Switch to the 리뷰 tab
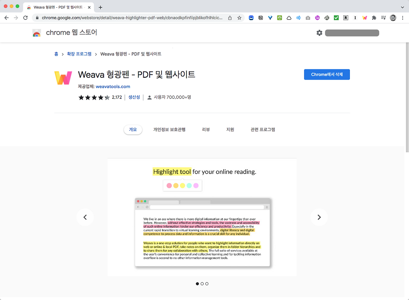The height and width of the screenshot is (300, 409). 206,130
